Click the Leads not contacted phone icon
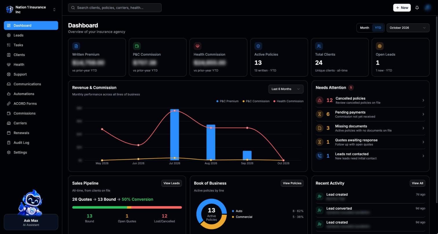Image resolution: width=438 pixels, height=234 pixels. [x=320, y=156]
